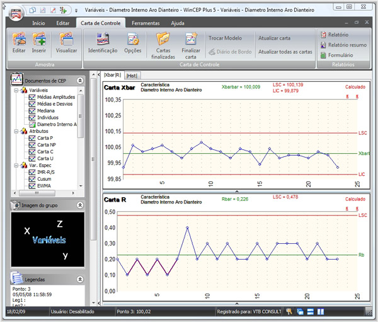This screenshot has height=322, width=378.
Task: Open Diário de Bordo
Action: [230, 52]
